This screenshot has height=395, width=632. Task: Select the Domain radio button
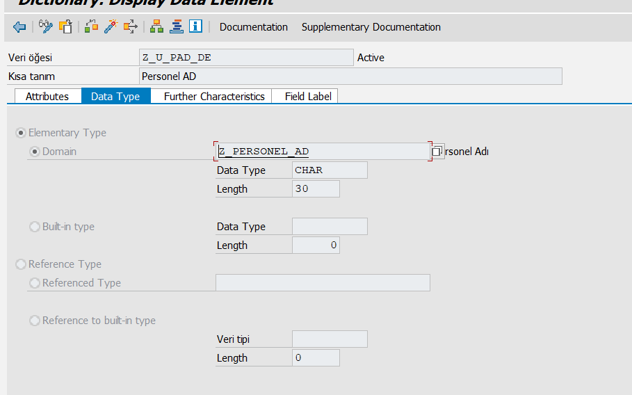click(35, 152)
